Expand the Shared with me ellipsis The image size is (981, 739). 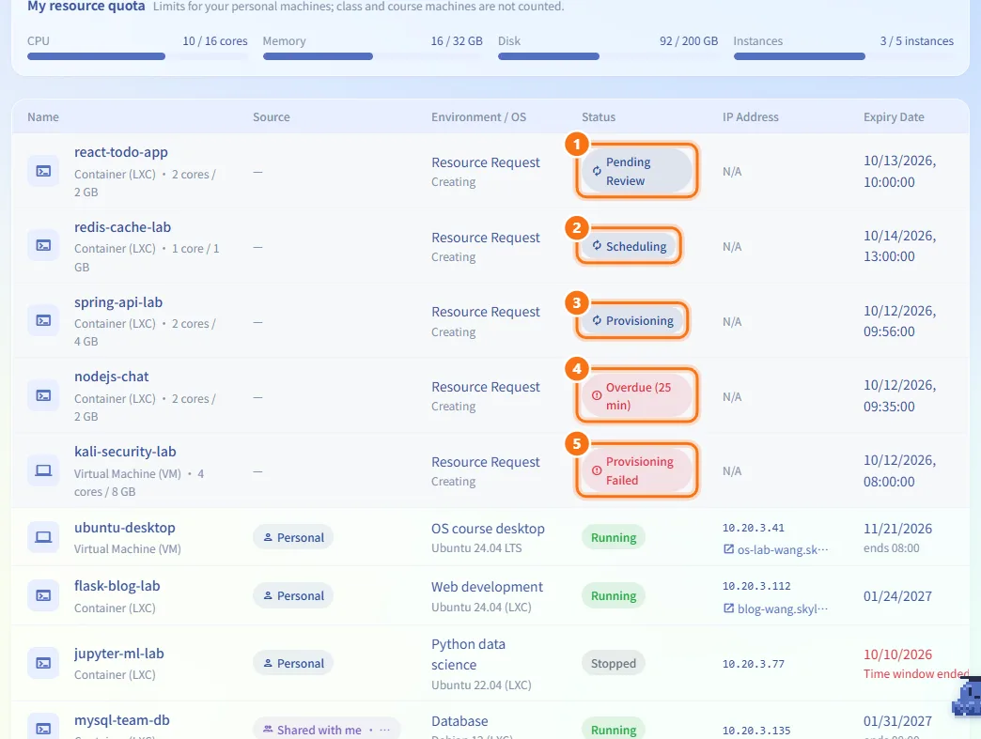384,730
